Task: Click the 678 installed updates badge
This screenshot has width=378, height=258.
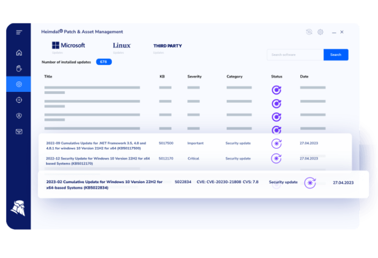Action: point(104,62)
